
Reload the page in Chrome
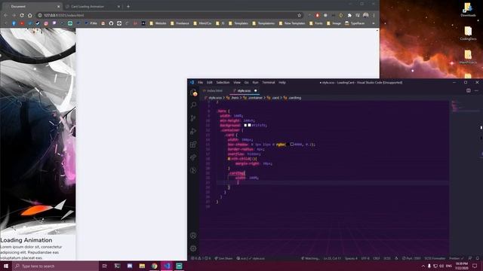coord(22,15)
